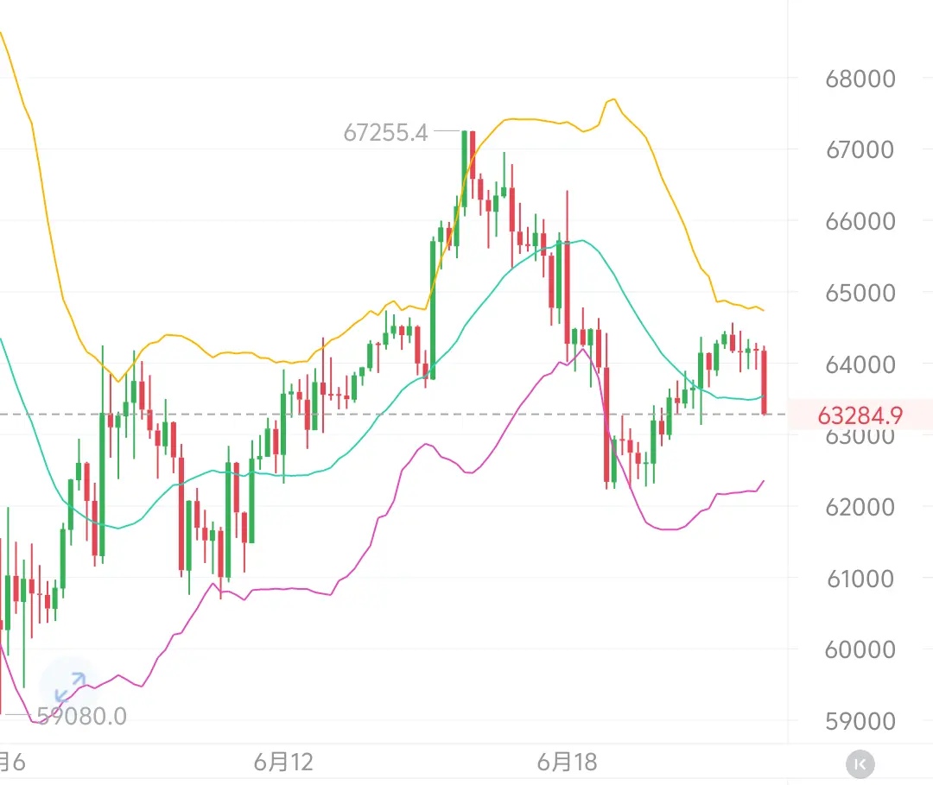Image resolution: width=933 pixels, height=785 pixels.
Task: Tap the 59080.0 low price annotation
Action: tap(81, 716)
